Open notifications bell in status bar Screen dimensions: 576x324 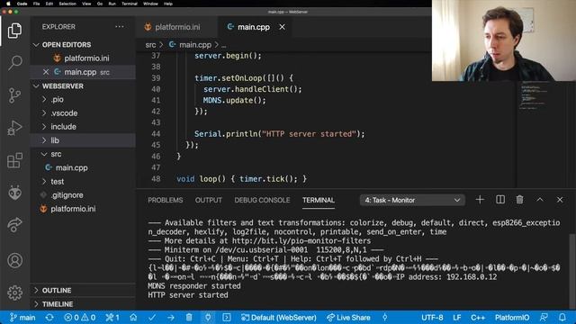(x=562, y=318)
